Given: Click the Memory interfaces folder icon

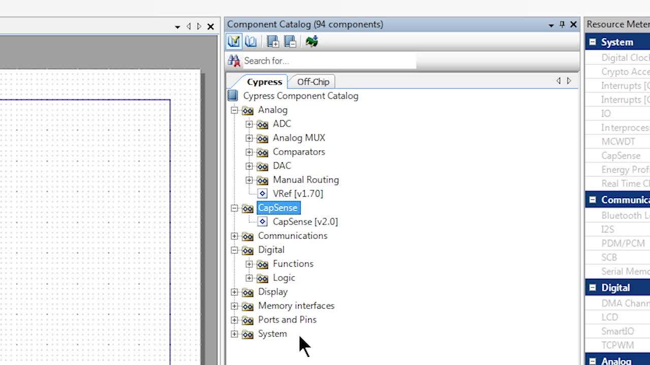Looking at the screenshot, I should coord(247,306).
